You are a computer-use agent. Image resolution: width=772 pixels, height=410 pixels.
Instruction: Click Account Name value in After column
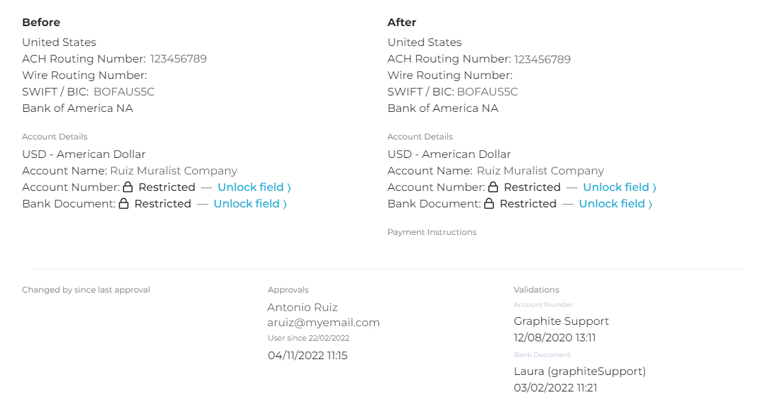541,170
